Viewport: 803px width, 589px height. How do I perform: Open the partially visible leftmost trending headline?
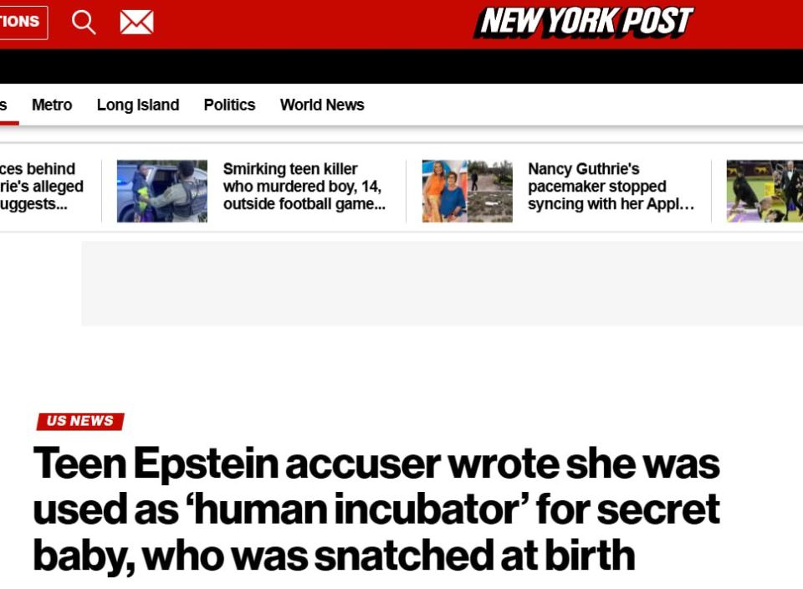(38, 186)
